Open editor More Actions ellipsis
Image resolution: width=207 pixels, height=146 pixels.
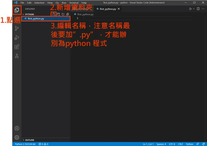click(x=203, y=9)
